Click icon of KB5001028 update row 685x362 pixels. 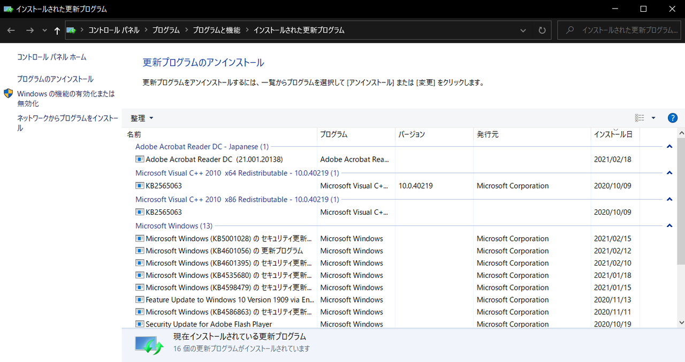[x=140, y=239]
